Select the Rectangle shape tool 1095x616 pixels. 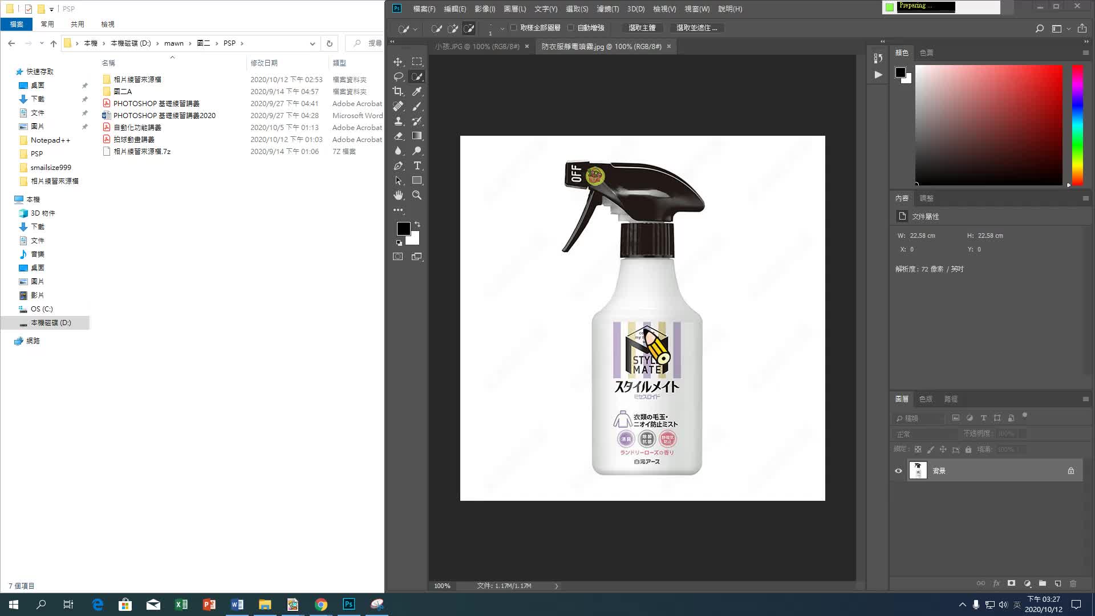pyautogui.click(x=417, y=180)
